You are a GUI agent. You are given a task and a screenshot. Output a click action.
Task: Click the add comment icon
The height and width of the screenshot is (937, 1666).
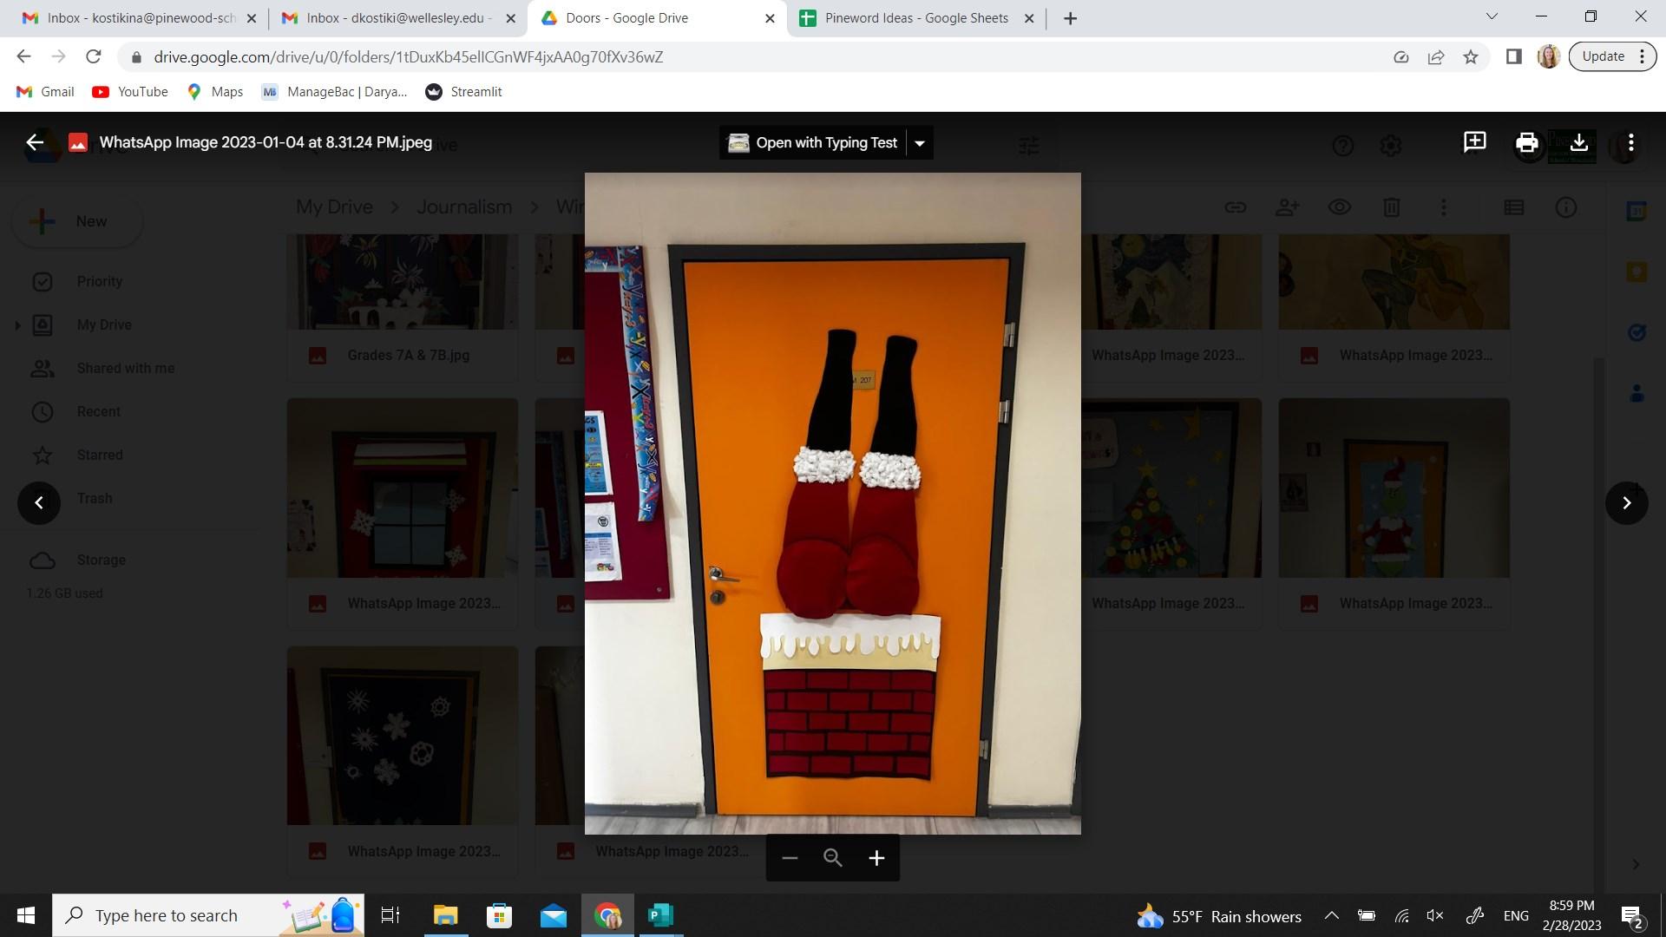1474,142
